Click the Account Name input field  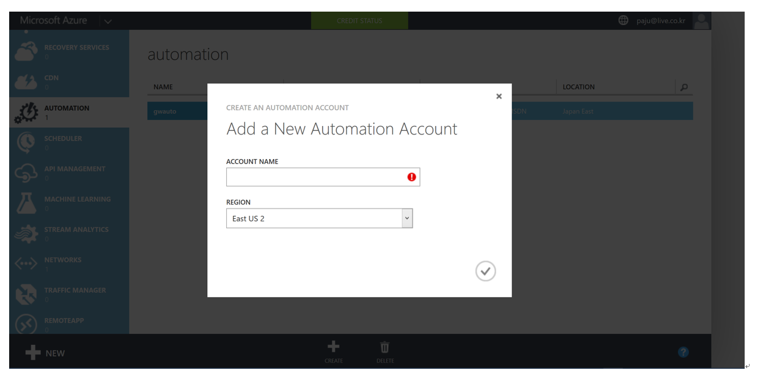(x=323, y=177)
